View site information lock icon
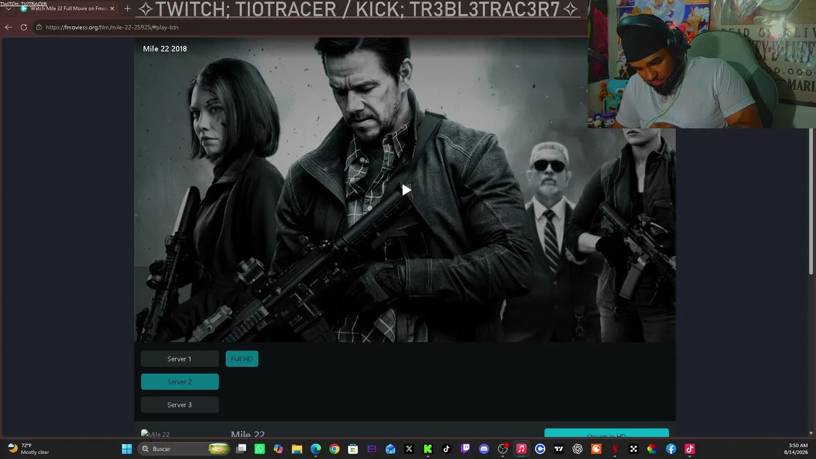Viewport: 816px width, 459px height. point(39,27)
